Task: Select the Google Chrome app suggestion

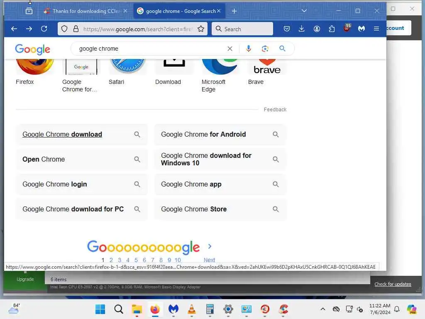Action: 220,184
